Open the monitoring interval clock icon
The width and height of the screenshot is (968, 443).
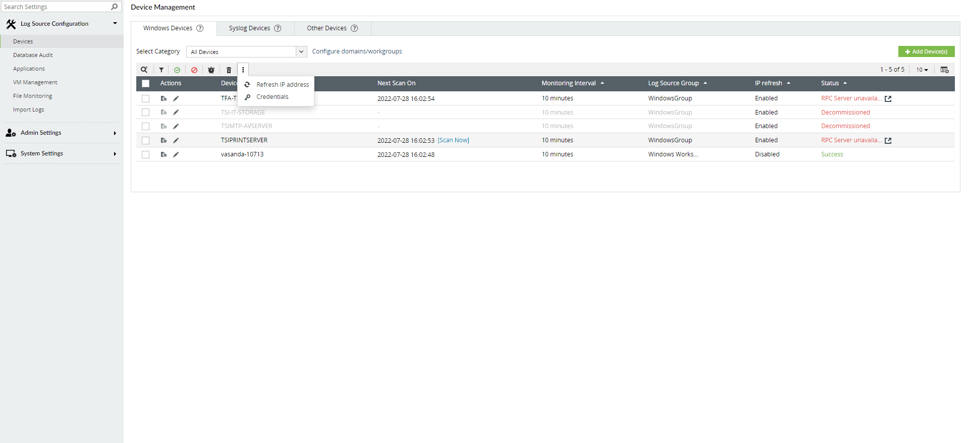click(x=211, y=70)
